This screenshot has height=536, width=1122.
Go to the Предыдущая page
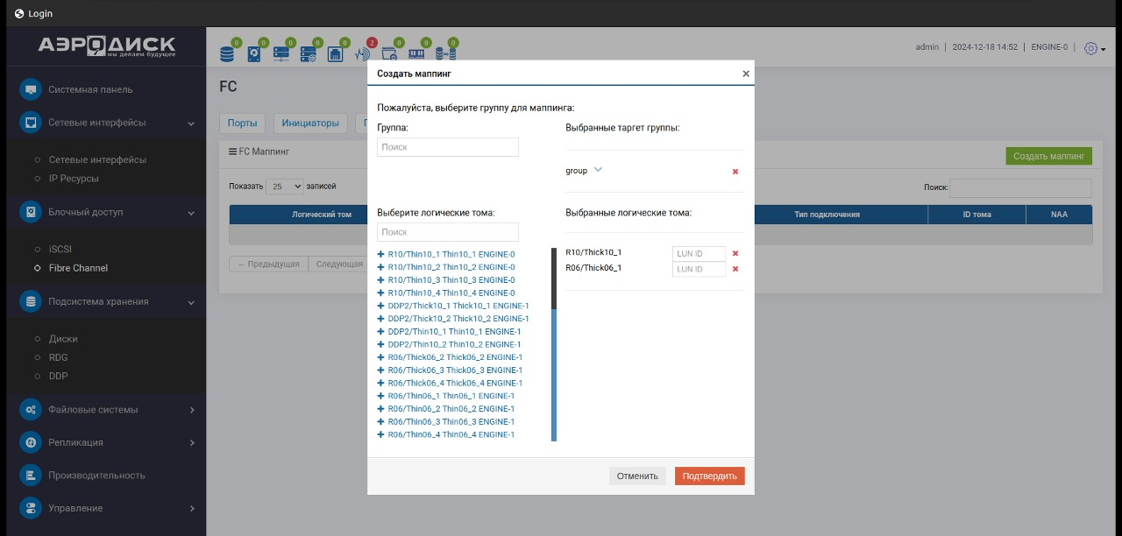(x=269, y=264)
